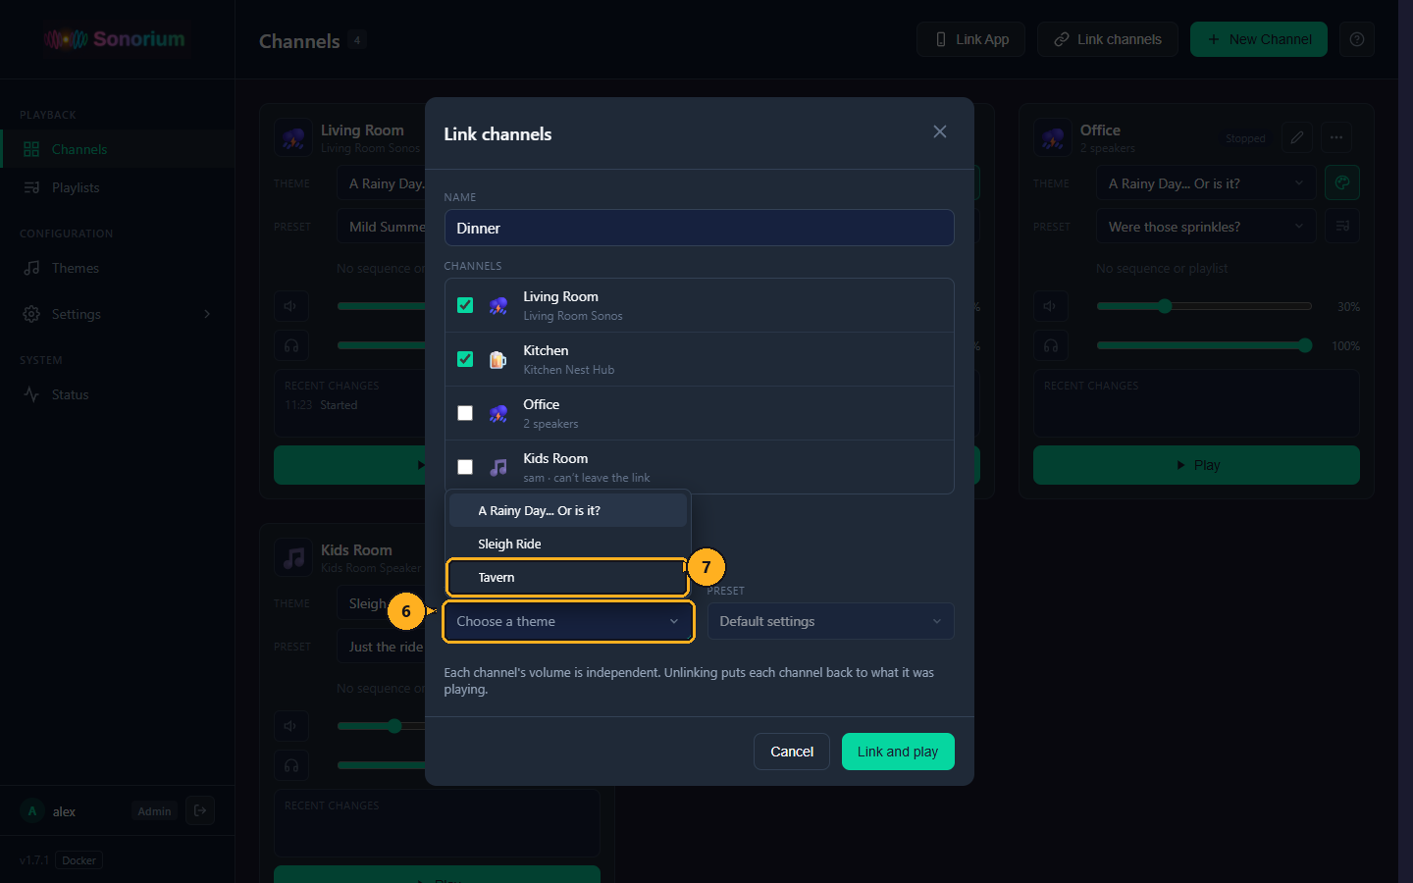Click the Office headphones icon
This screenshot has height=883, width=1413.
coord(1050,345)
